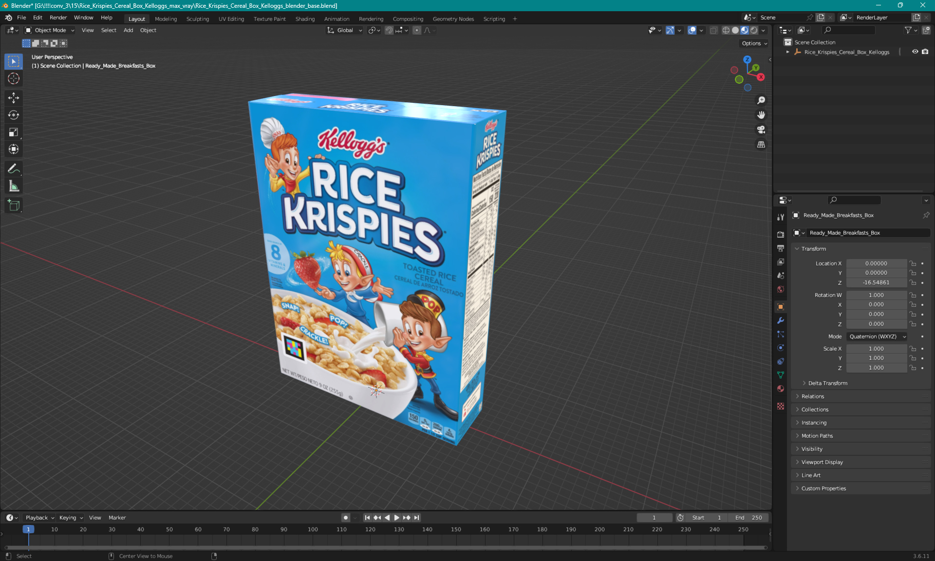935x561 pixels.
Task: Open the Particles properties tab
Action: click(781, 334)
